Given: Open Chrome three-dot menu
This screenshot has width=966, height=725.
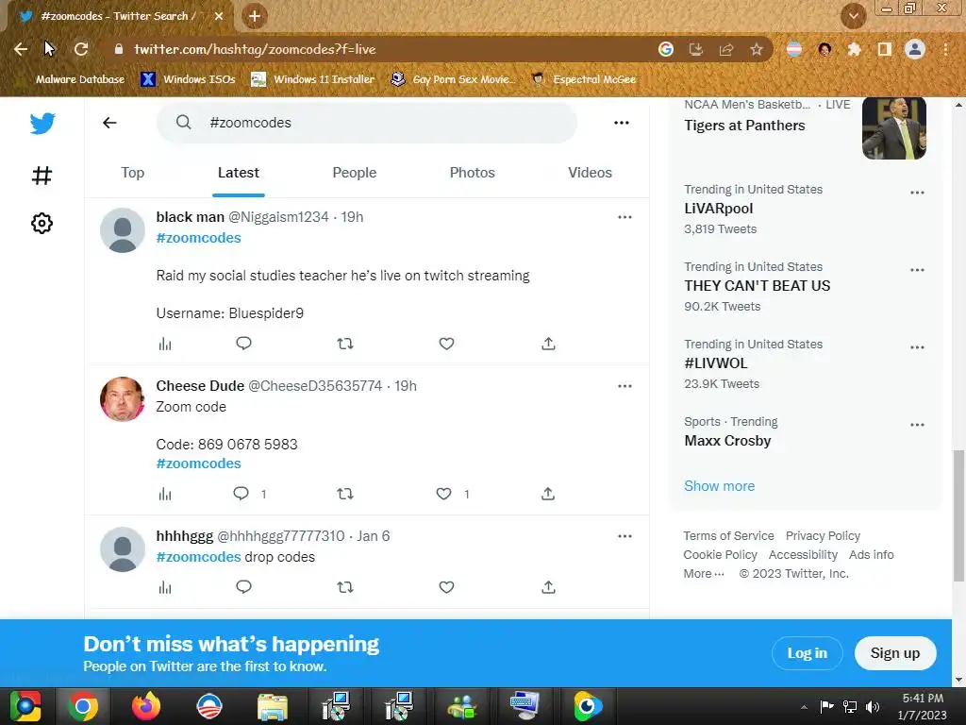Looking at the screenshot, I should coord(945,49).
